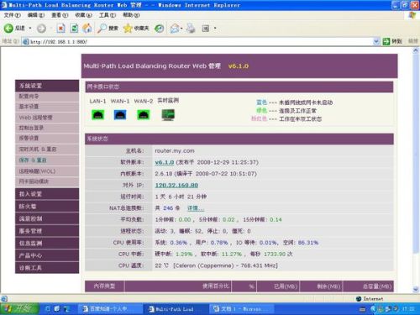Expand the 接入设置 sidebar section
Screen dimensions: 420x315
point(47,194)
